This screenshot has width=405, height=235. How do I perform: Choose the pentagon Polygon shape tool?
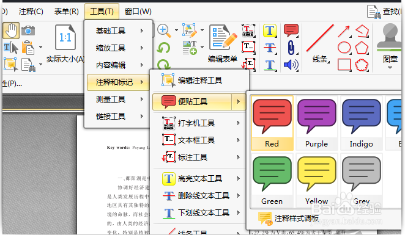tap(362, 48)
